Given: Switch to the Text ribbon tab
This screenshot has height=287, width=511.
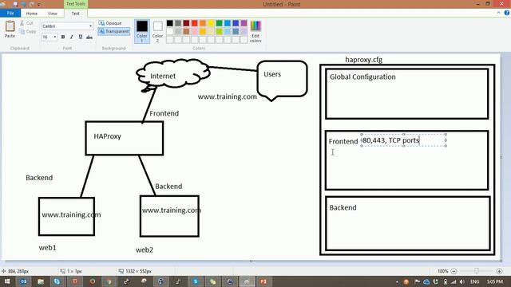Looking at the screenshot, I should pyautogui.click(x=75, y=14).
